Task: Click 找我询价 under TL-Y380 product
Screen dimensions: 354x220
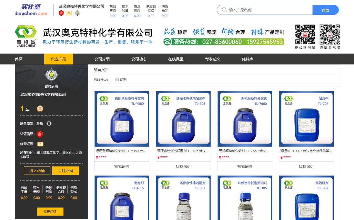Action: point(122,166)
